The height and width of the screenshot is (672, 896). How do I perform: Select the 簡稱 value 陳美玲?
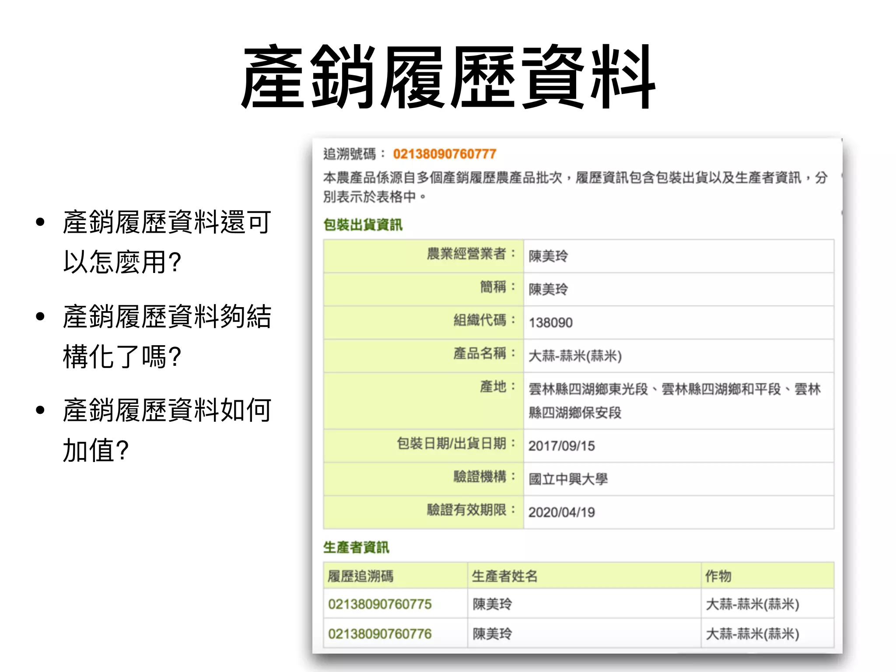point(548,289)
